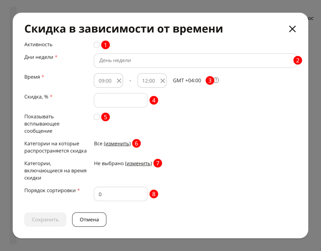The width and height of the screenshot is (321, 251).
Task: Click the Дни недели label
Action: pos(39,57)
